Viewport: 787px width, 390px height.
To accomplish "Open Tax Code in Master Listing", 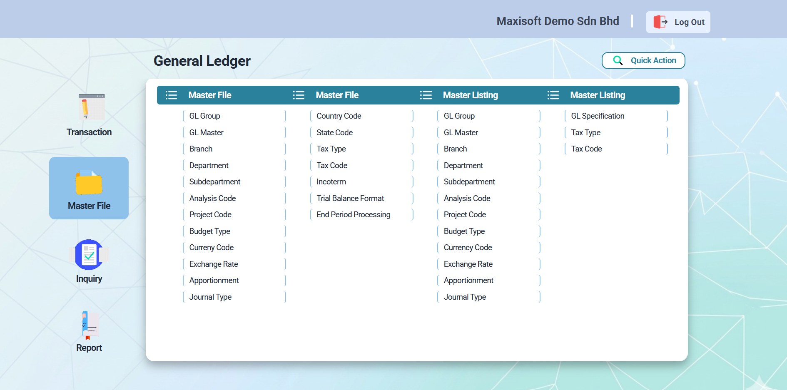I will (616, 149).
